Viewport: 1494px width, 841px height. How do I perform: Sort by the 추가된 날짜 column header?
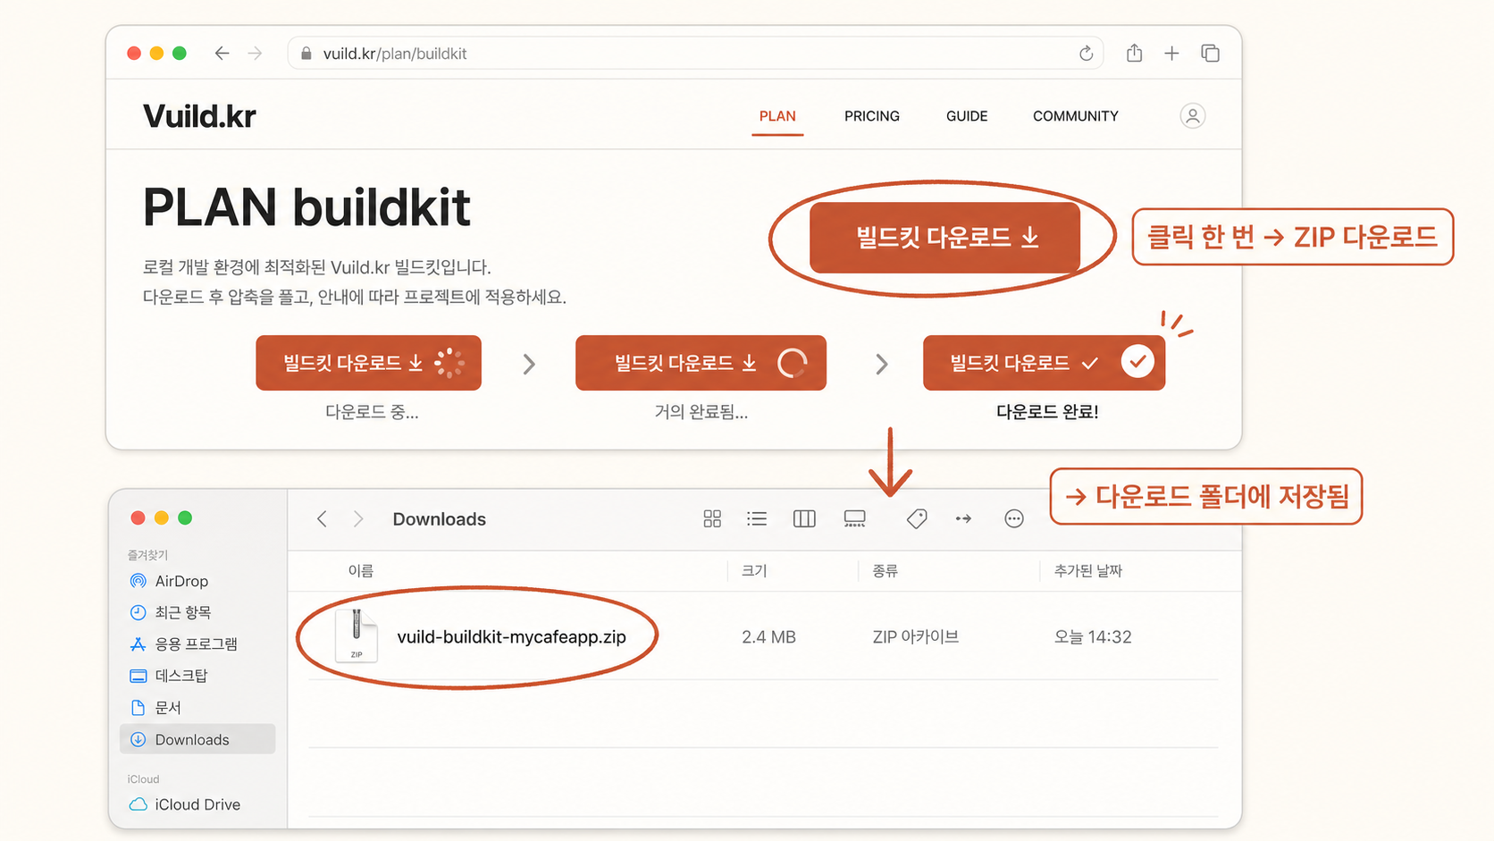(x=1088, y=571)
